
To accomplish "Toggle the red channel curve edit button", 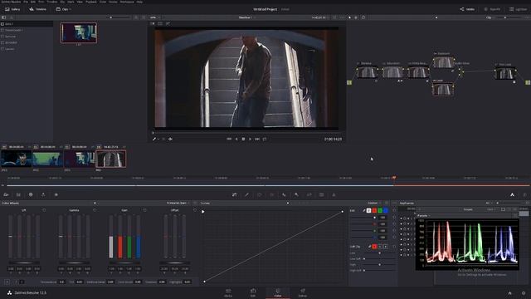I will tap(374, 210).
